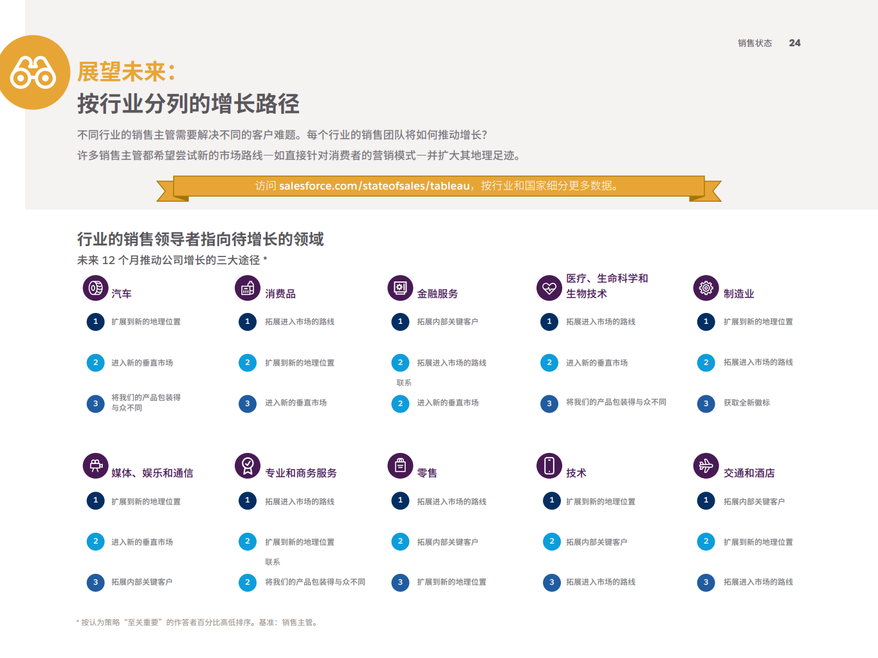878x658 pixels.
Task: Click the 销售状态 header label
Action: tap(755, 43)
